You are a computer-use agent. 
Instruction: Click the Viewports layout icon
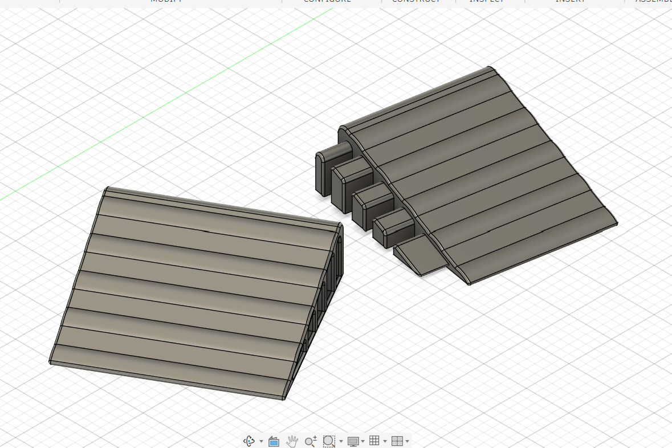point(397,441)
